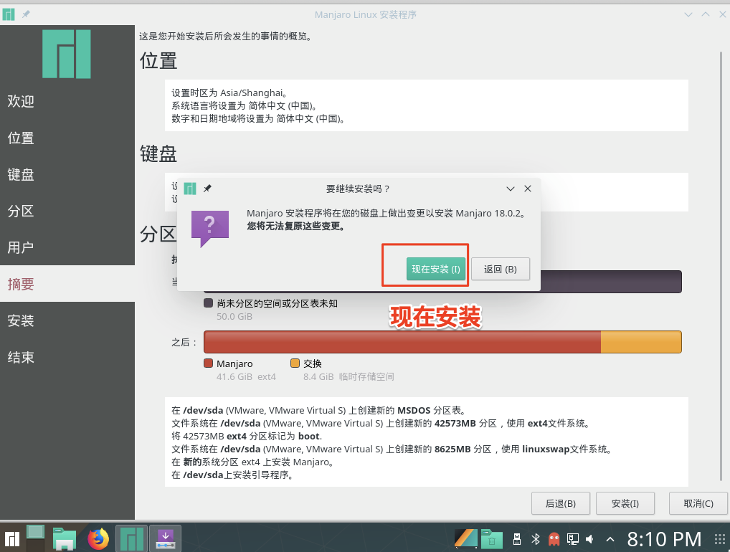Collapse the dialog with its chevron arrow
This screenshot has width=730, height=552.
511,189
